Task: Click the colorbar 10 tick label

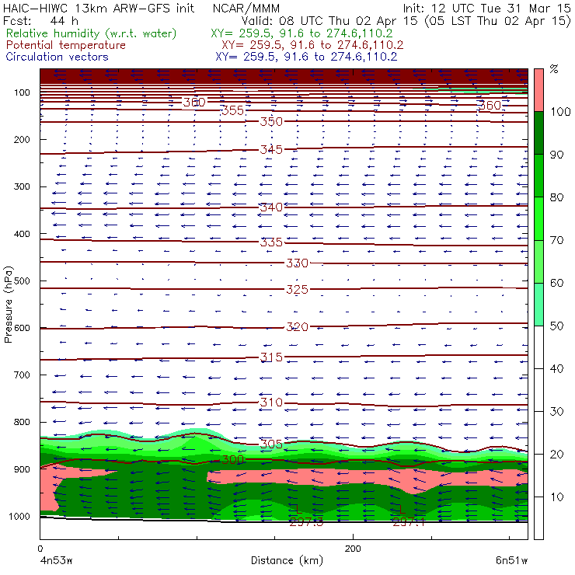Action: (556, 497)
